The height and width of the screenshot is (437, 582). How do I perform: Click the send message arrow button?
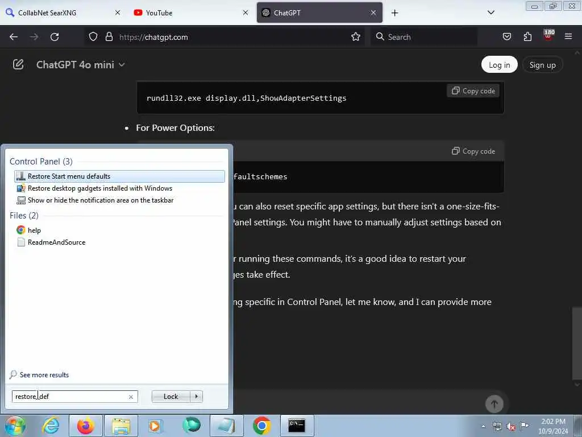pos(494,403)
